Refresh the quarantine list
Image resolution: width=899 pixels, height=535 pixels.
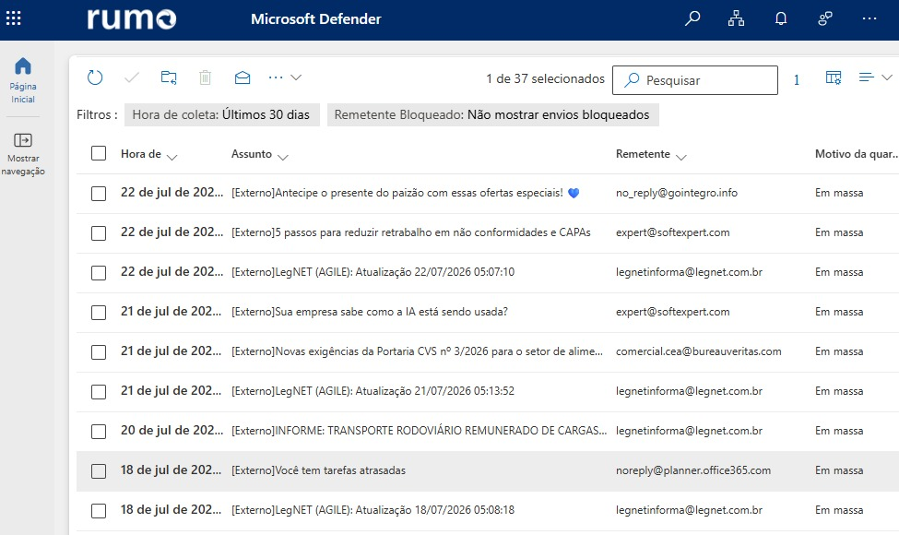pyautogui.click(x=95, y=77)
